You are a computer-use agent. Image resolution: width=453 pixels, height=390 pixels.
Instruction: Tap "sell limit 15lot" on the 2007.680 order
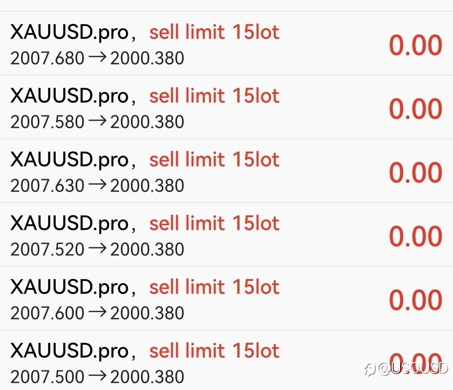tap(214, 33)
